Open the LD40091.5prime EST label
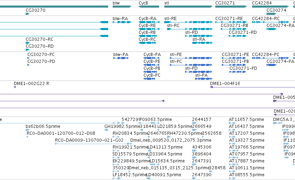 164,175
